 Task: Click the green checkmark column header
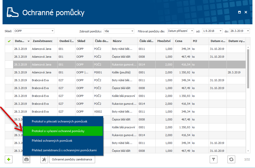click(9, 41)
